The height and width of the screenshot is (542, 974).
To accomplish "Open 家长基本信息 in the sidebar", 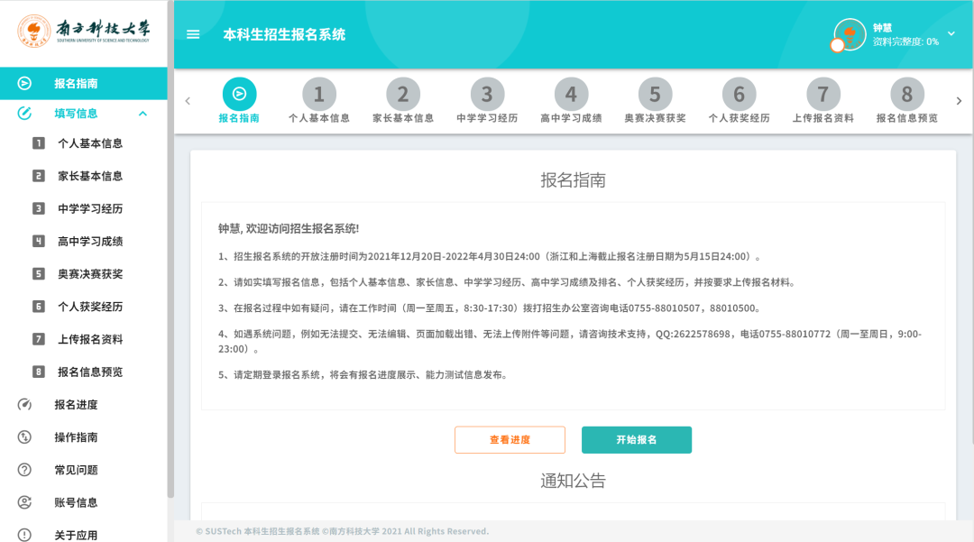I will (89, 176).
